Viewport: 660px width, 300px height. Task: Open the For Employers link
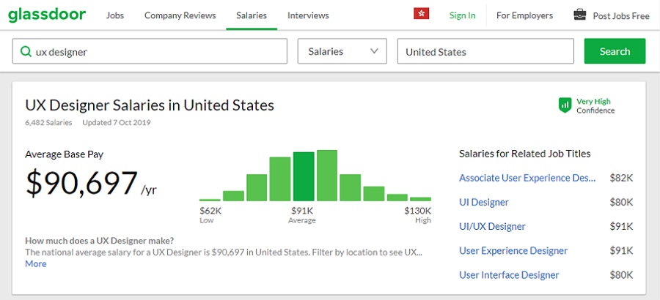click(x=524, y=15)
